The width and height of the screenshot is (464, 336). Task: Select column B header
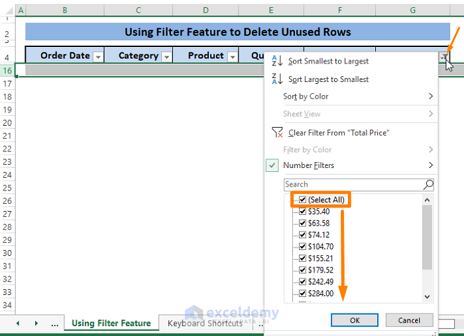[x=65, y=11]
